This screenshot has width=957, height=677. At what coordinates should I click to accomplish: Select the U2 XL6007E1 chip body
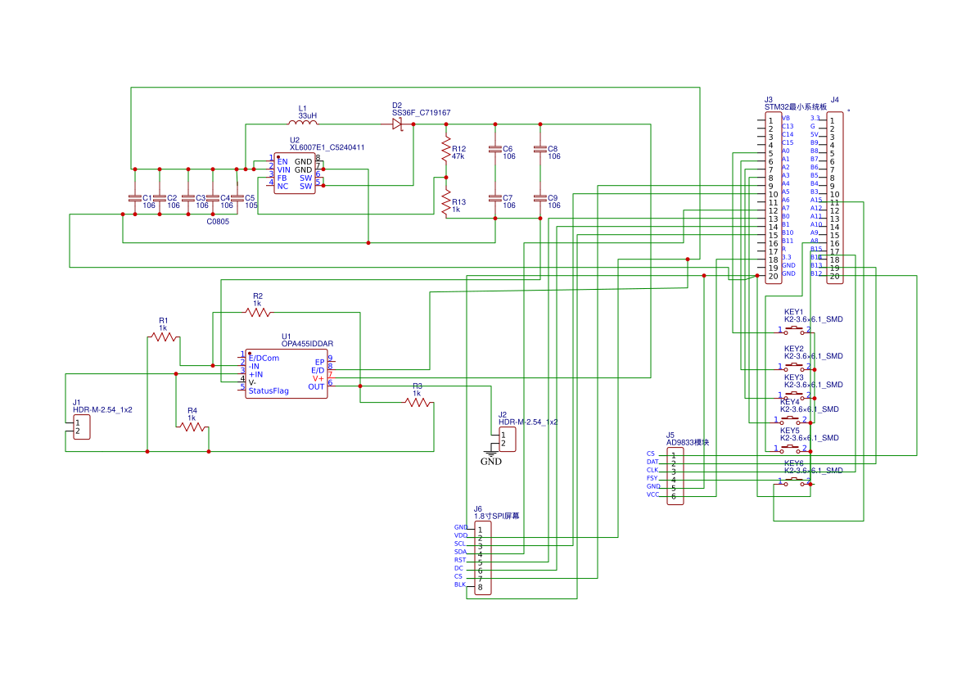pos(294,174)
